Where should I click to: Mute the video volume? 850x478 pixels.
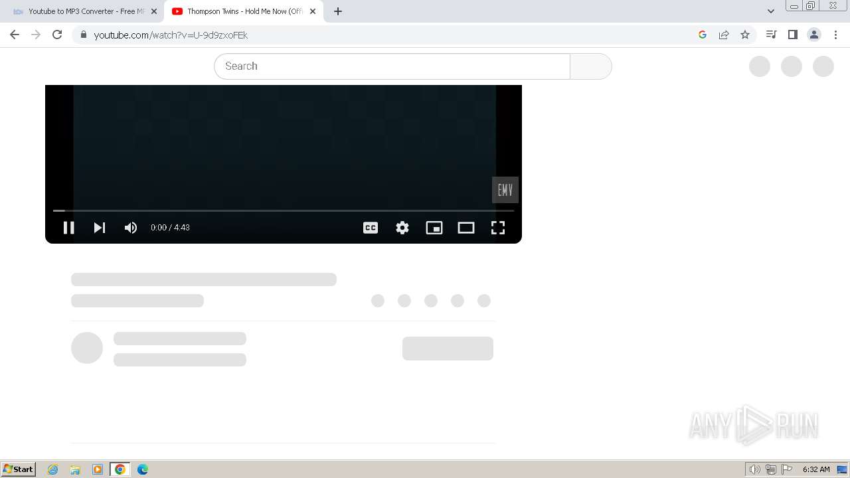pos(131,228)
